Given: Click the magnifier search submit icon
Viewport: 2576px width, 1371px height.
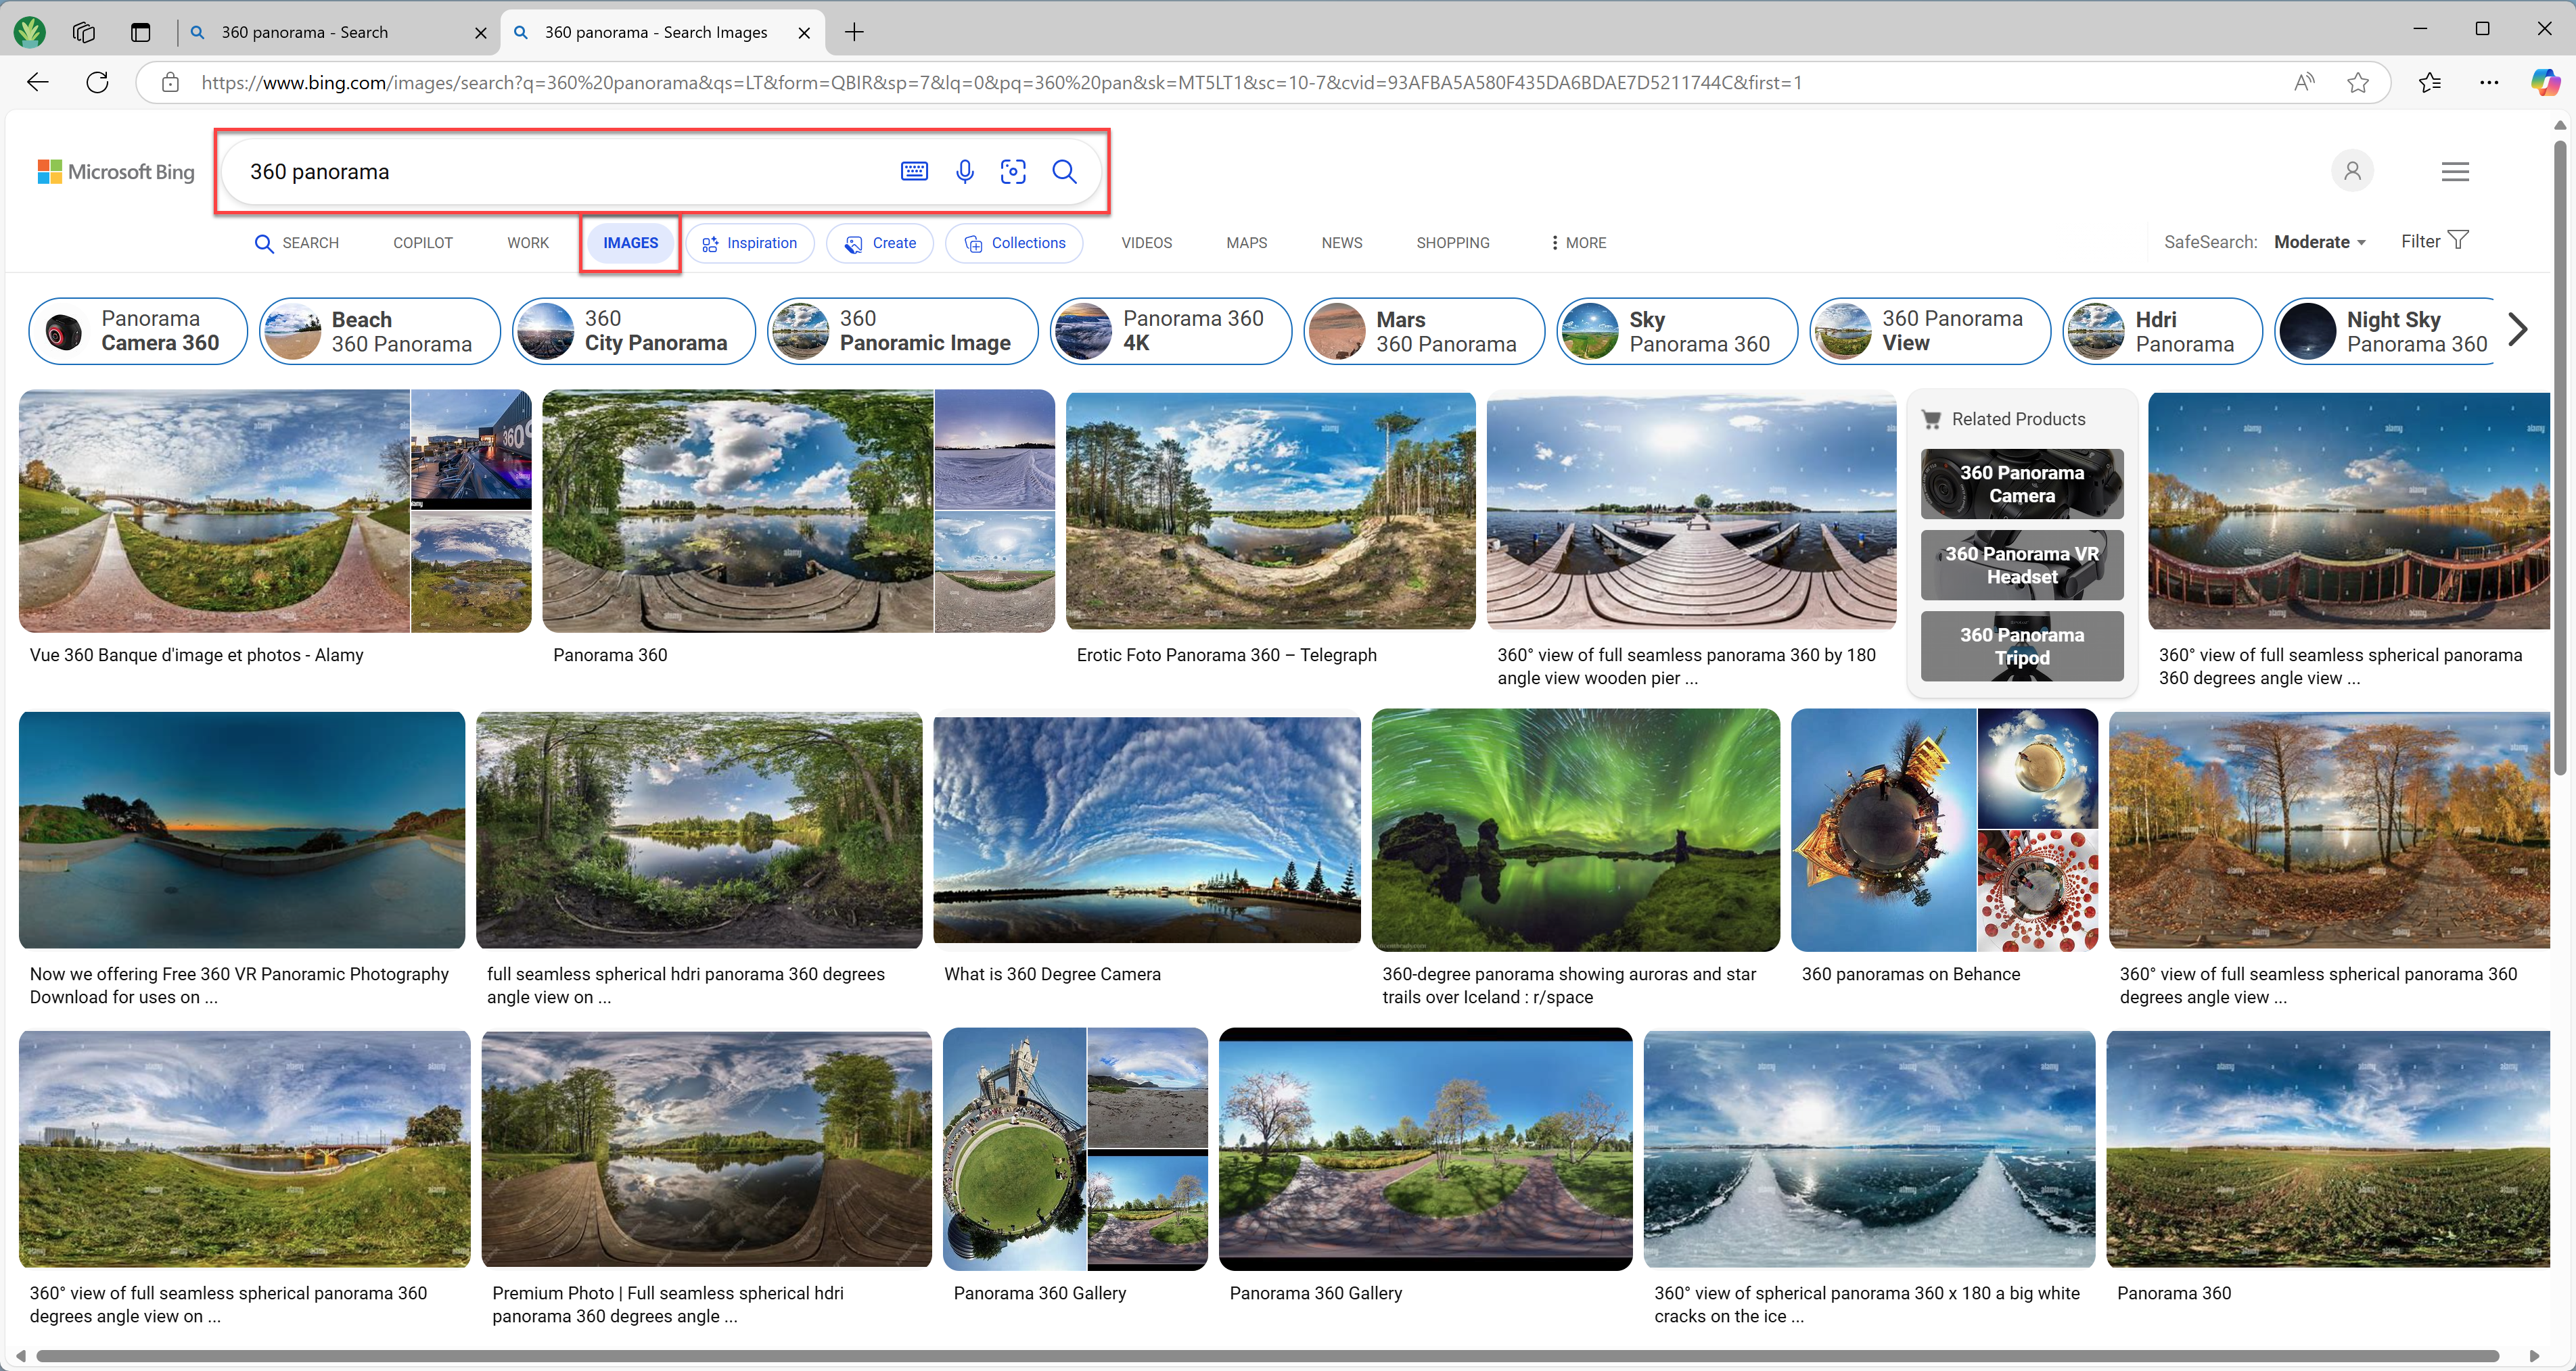Looking at the screenshot, I should (x=1064, y=172).
